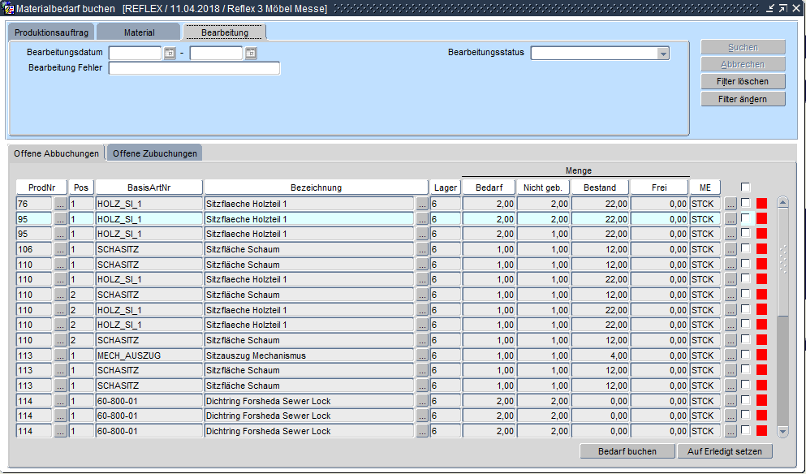This screenshot has height=474, width=806.
Task: Open the Bezeichnung lookup button in the ProdNr 106 row
Action: tap(422, 249)
